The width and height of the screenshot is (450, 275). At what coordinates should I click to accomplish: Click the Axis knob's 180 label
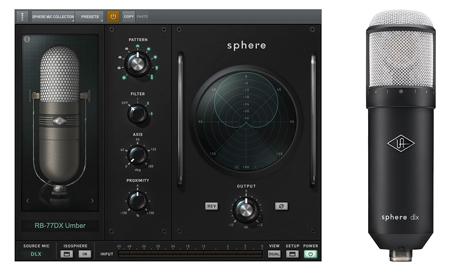click(150, 167)
